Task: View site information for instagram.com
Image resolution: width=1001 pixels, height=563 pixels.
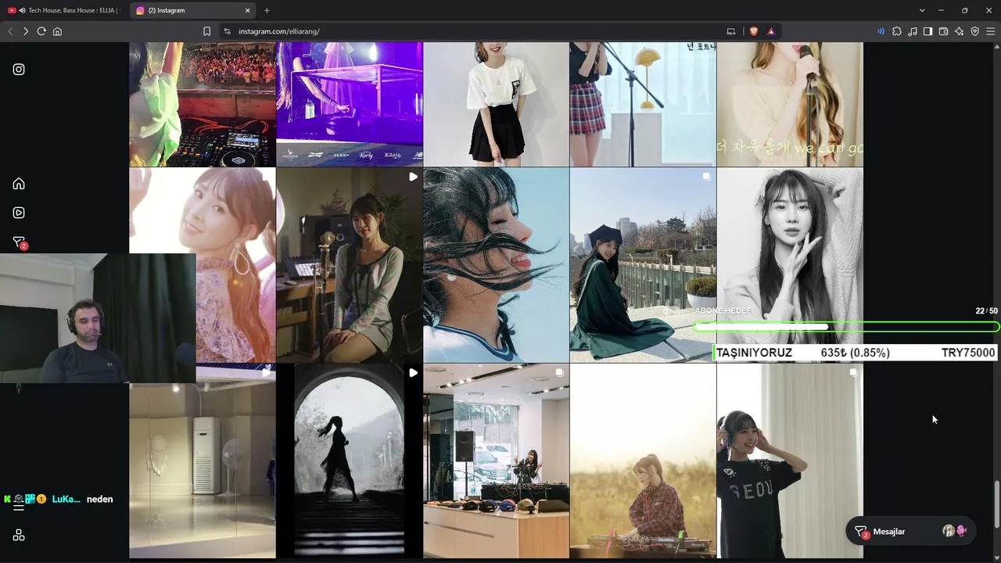Action: pos(227,31)
